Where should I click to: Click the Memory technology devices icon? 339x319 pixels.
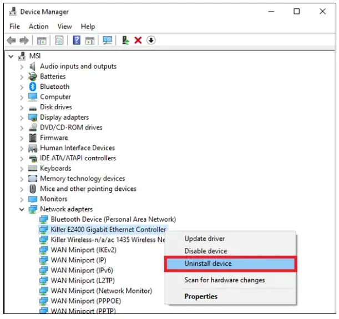pos(33,179)
